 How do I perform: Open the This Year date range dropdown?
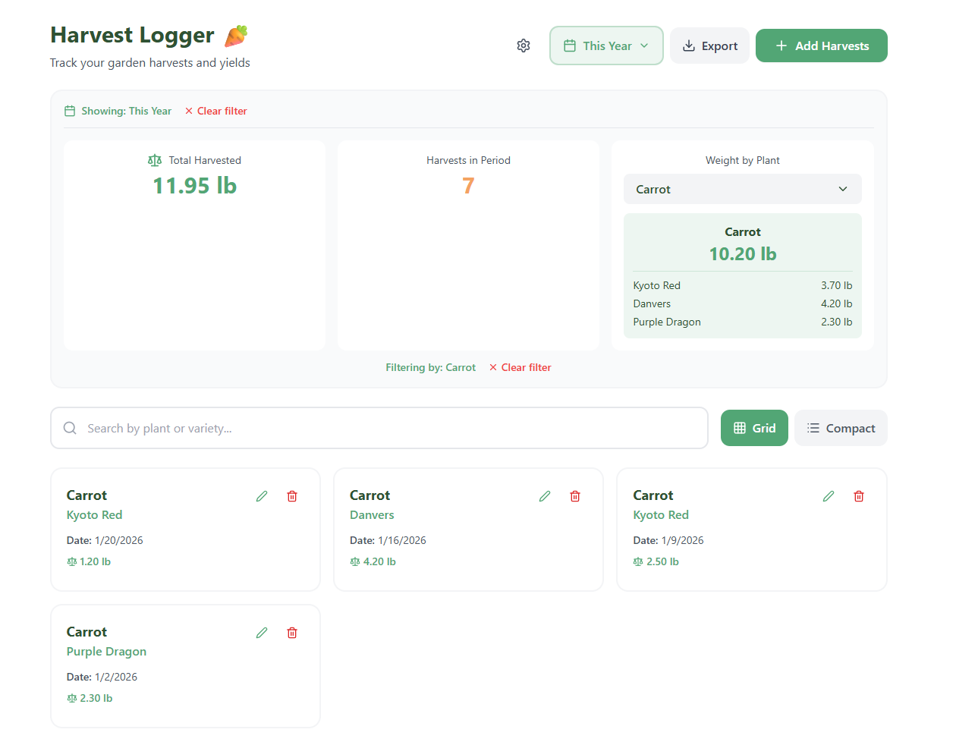click(606, 46)
